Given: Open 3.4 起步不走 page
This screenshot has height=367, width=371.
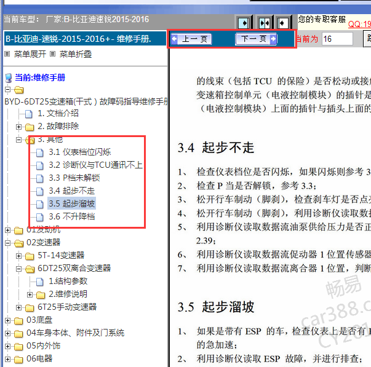Looking at the screenshot, I should pyautogui.click(x=72, y=191).
